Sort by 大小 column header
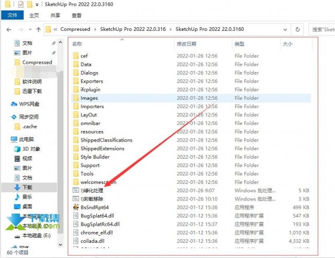Image resolution: width=335 pixels, height=258 pixels. (x=287, y=44)
